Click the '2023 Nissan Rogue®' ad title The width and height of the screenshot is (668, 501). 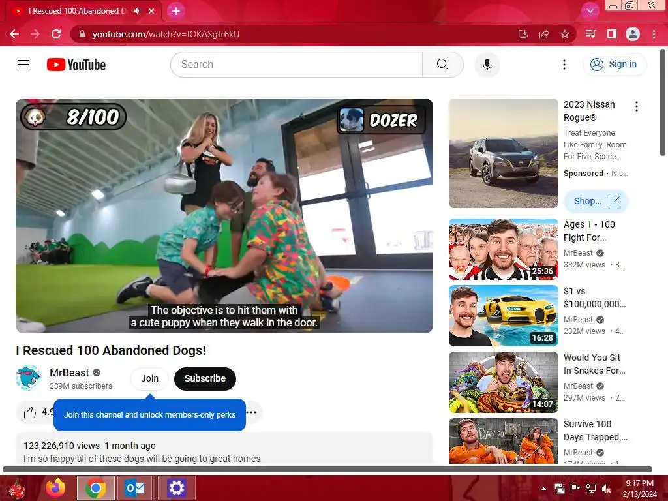coord(589,111)
